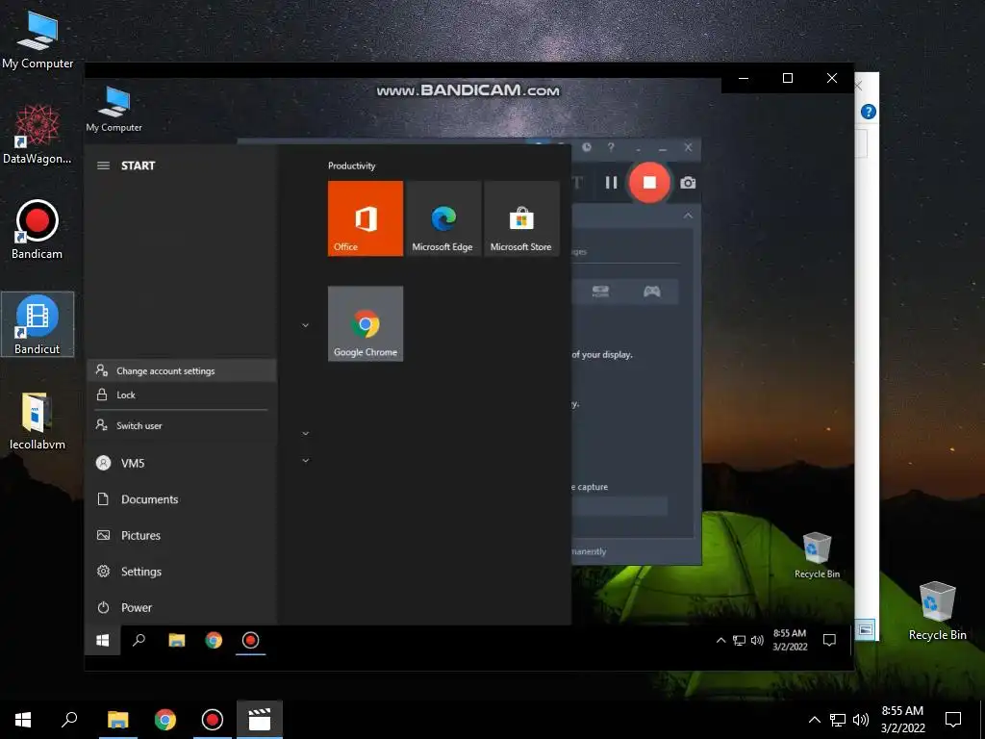Click Chrome icon in the inner recorded taskbar
Viewport: 985px width, 739px height.
[x=214, y=640]
